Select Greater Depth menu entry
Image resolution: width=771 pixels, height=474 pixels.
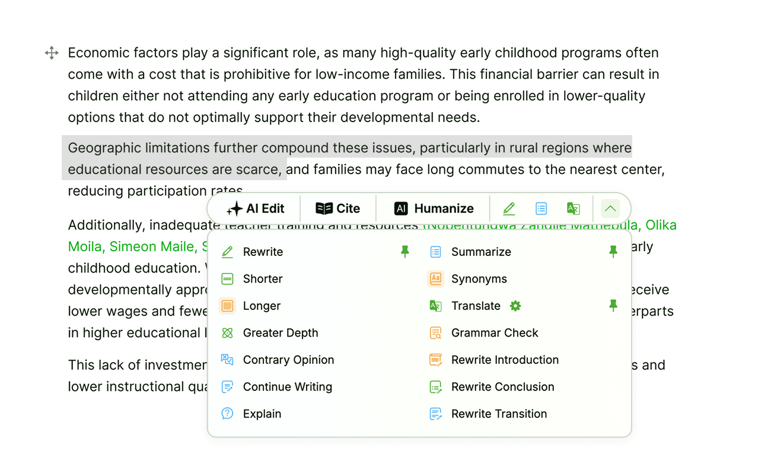280,333
